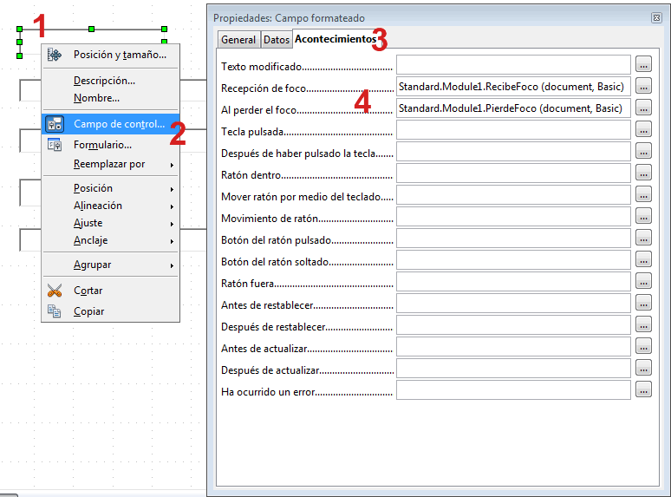Click the Ratón dentro input field

click(x=513, y=173)
